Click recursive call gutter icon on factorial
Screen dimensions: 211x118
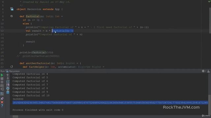pyautogui.click(x=12, y=16)
